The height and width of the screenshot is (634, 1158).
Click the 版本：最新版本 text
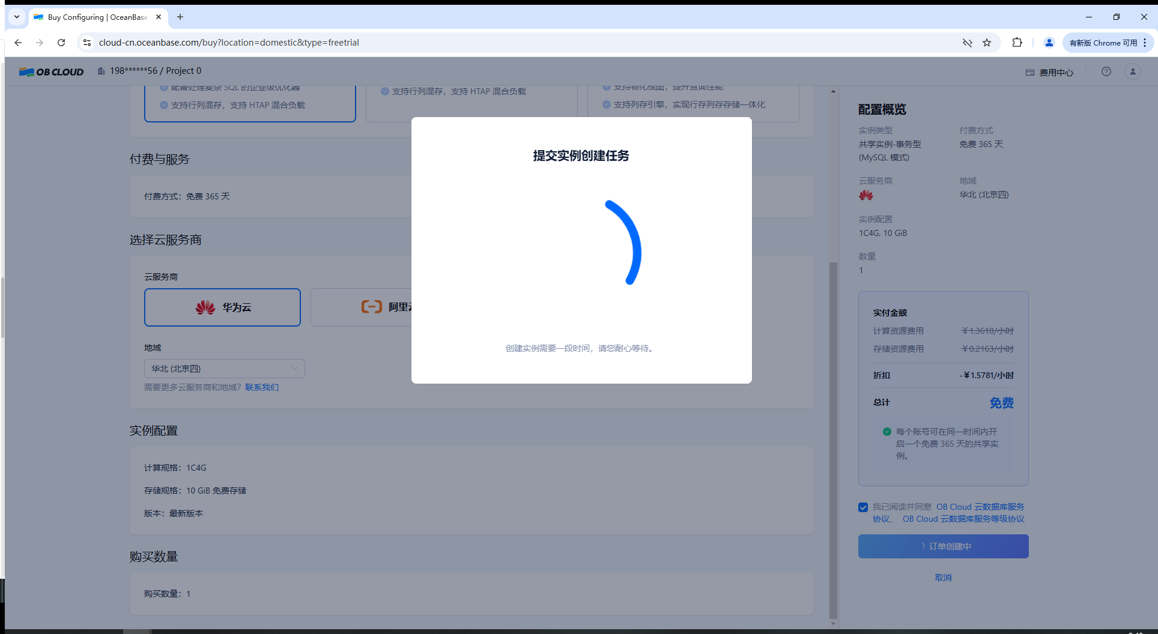[x=174, y=513]
